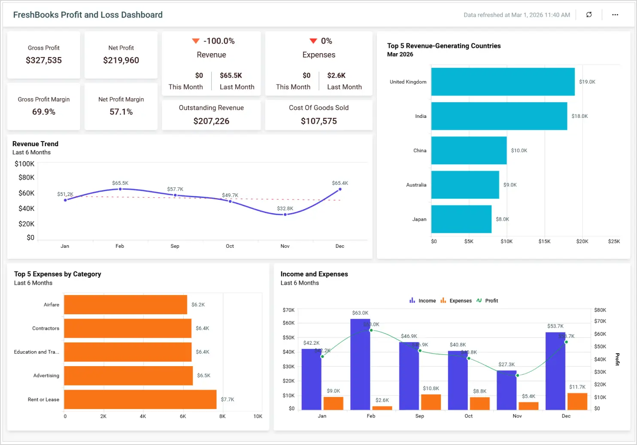This screenshot has width=637, height=445.
Task: Select the Australia revenue bar
Action: pos(465,185)
